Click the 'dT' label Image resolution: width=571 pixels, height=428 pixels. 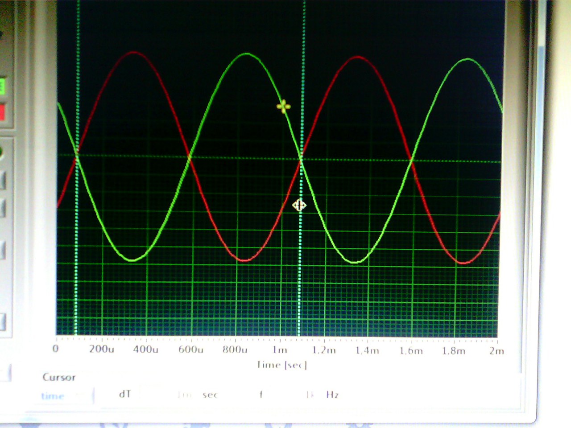click(125, 394)
